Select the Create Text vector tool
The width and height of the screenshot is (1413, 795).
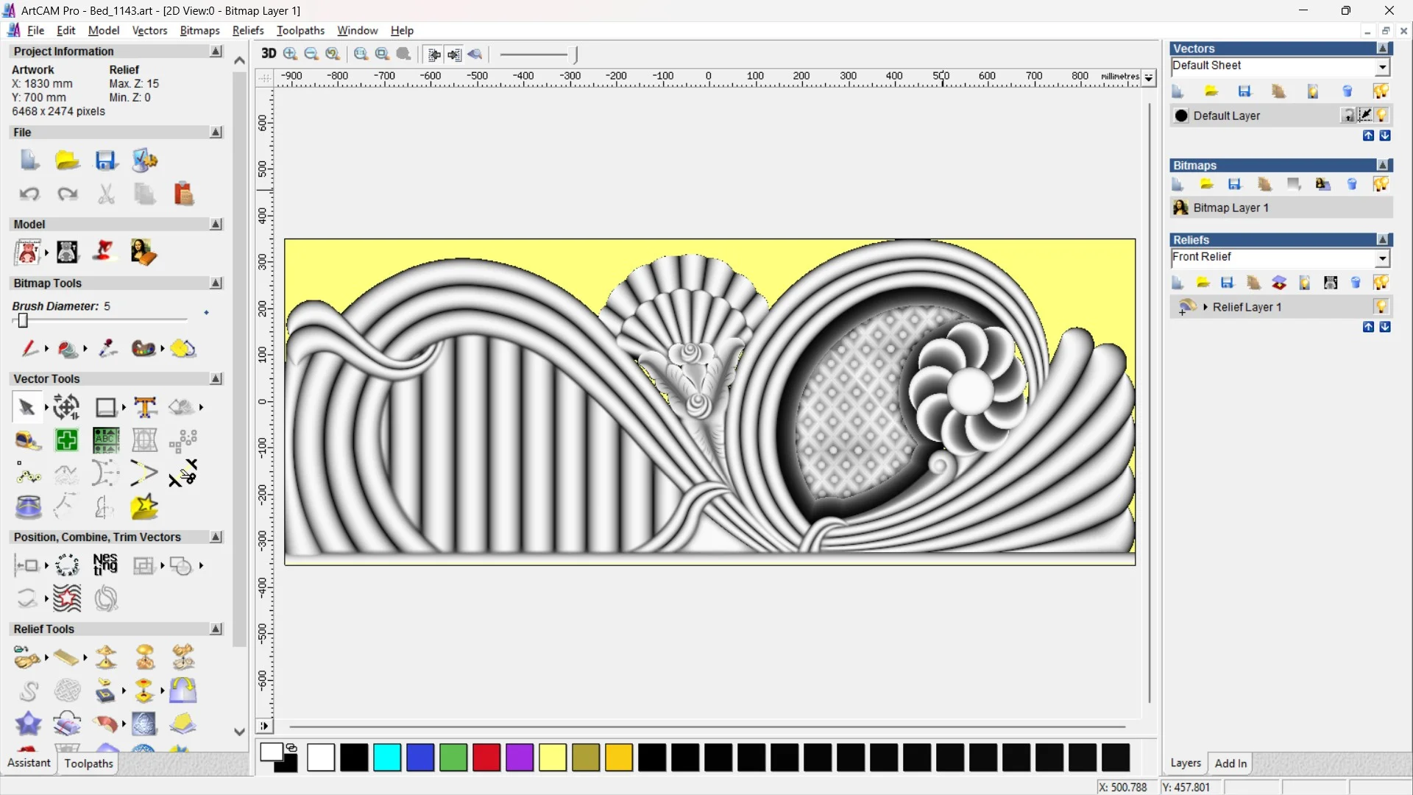[145, 407]
